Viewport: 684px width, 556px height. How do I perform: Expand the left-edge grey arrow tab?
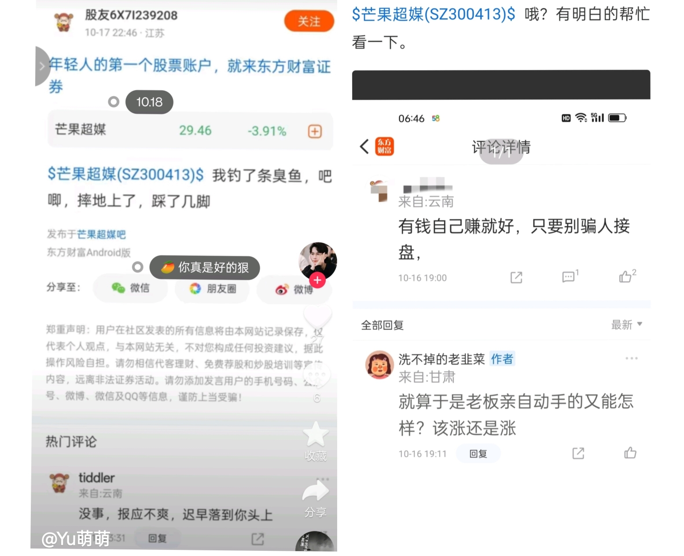pyautogui.click(x=42, y=66)
